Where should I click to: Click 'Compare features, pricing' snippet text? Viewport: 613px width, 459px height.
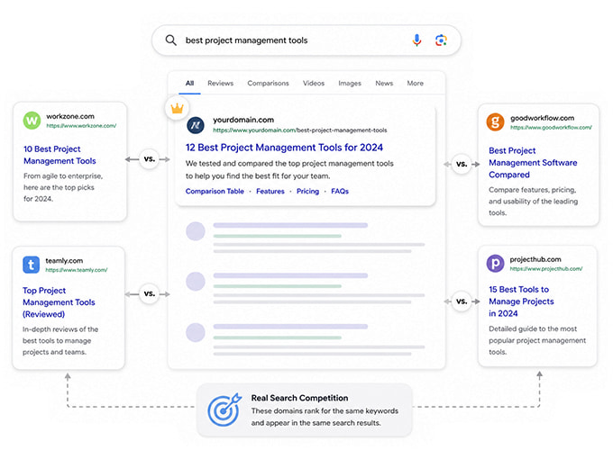click(x=533, y=202)
